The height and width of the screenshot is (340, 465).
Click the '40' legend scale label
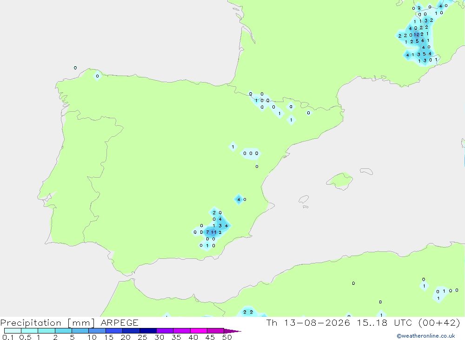point(193,337)
